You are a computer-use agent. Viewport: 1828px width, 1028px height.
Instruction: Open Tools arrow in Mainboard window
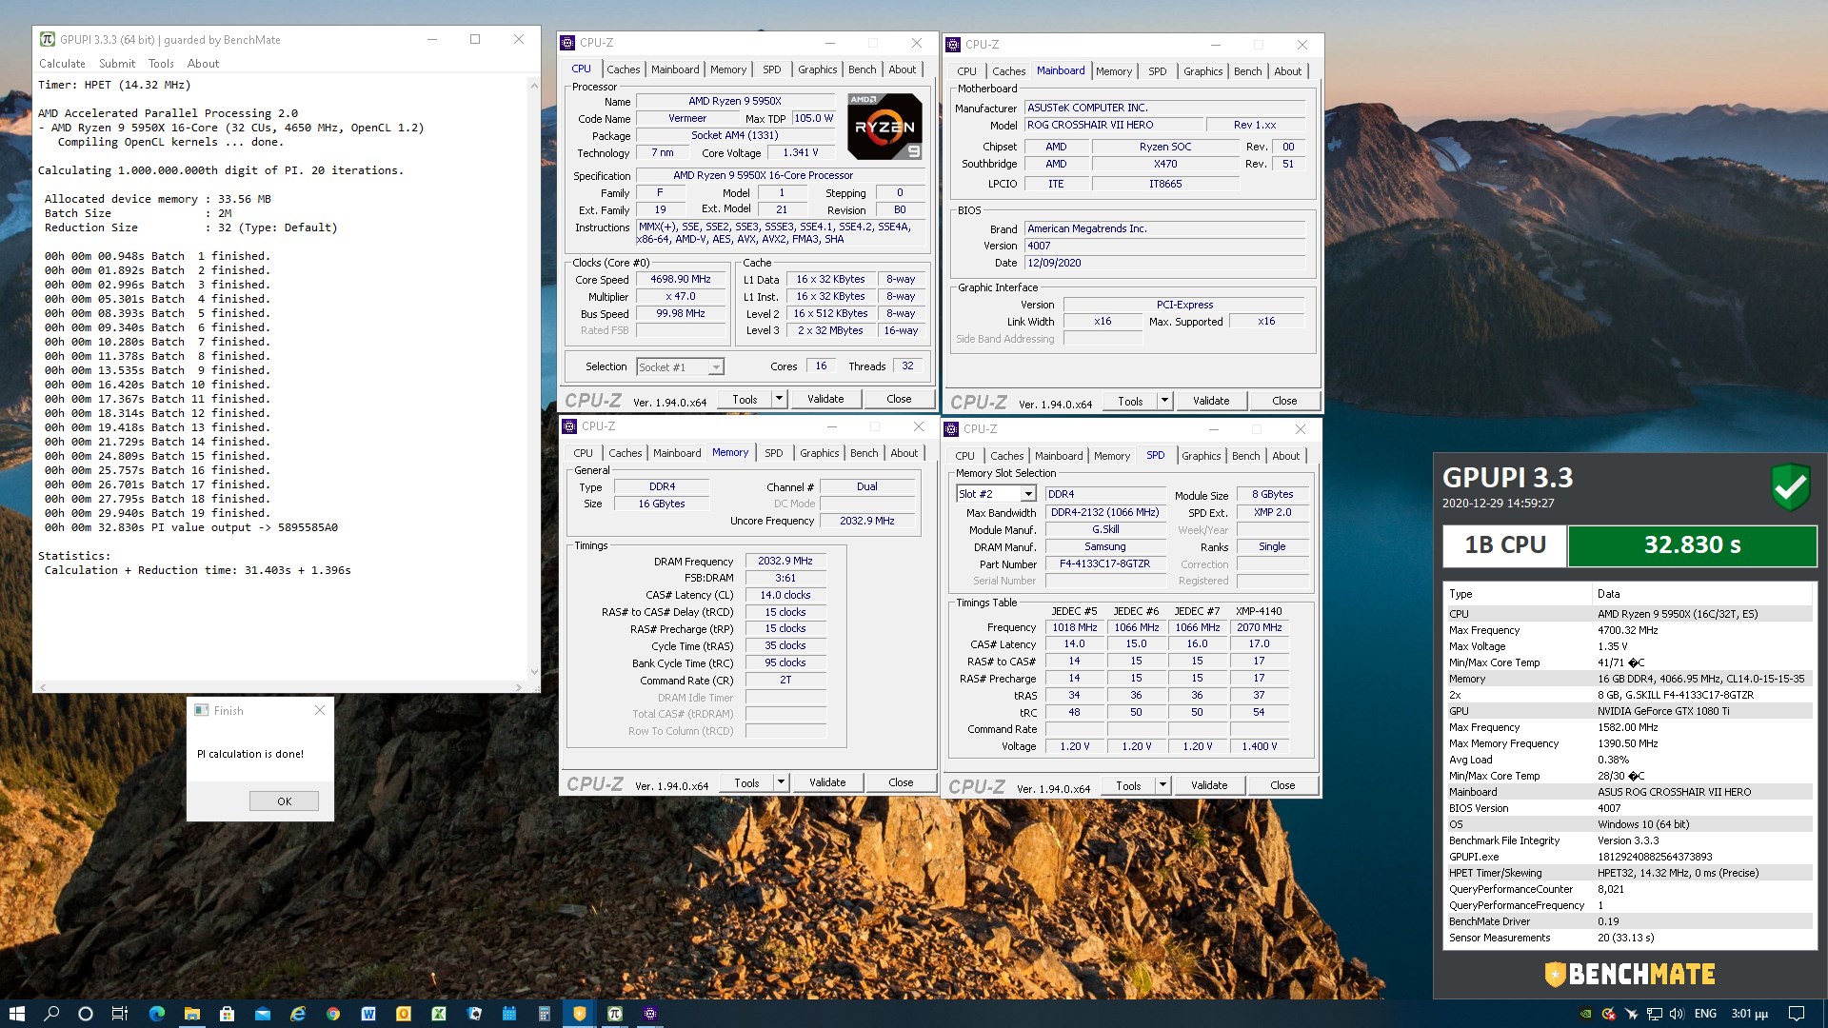[x=1164, y=401]
